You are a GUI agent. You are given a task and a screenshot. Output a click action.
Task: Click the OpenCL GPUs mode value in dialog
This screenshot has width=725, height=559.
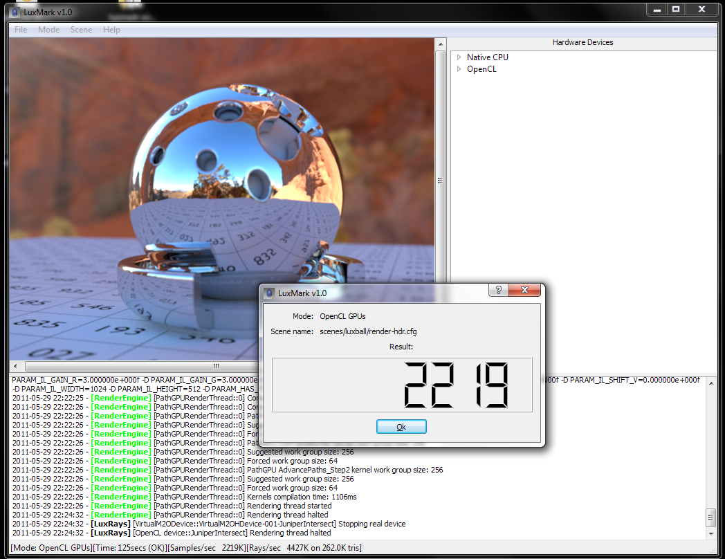(342, 316)
